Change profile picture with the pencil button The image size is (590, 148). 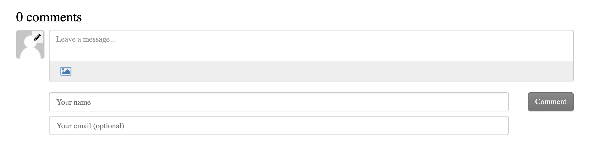(x=38, y=37)
